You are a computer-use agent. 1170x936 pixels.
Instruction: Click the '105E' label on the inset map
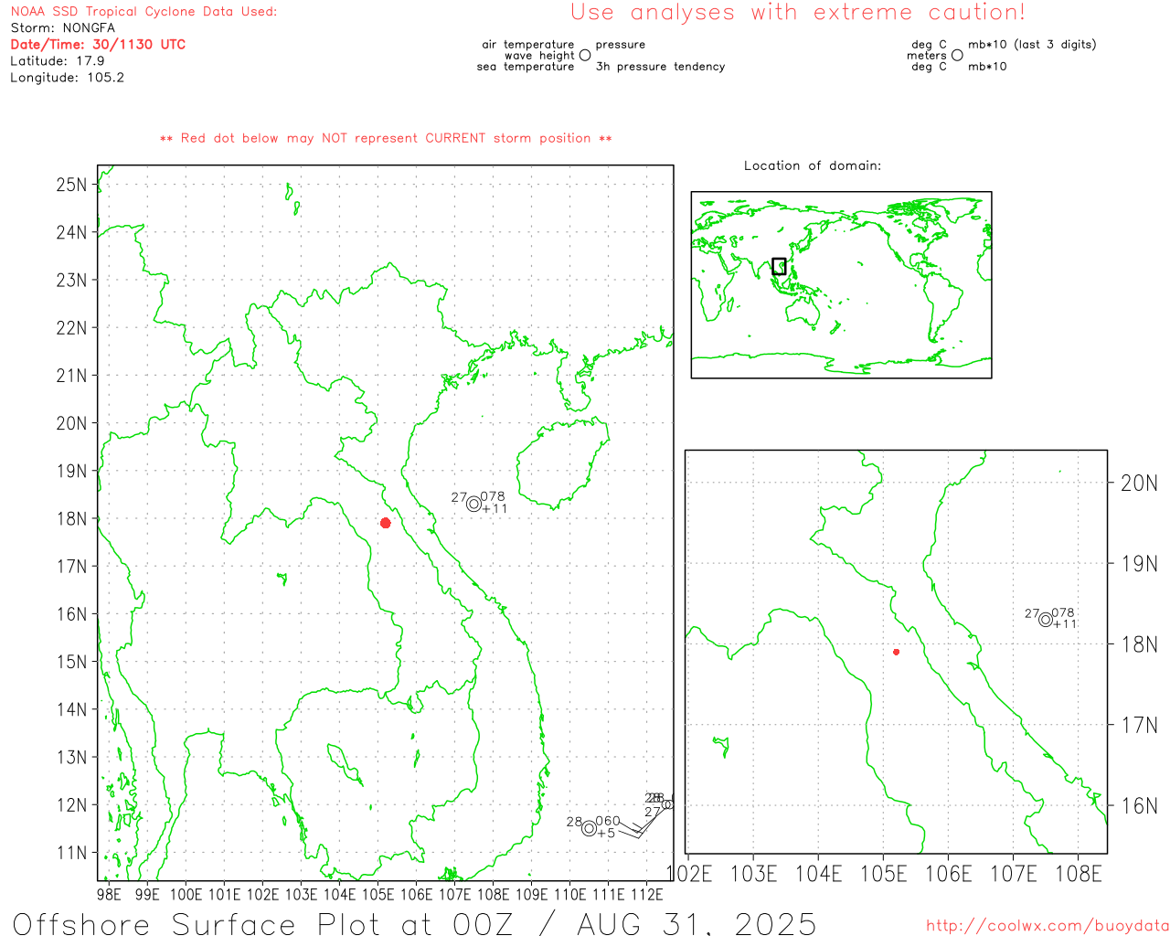[x=884, y=874]
